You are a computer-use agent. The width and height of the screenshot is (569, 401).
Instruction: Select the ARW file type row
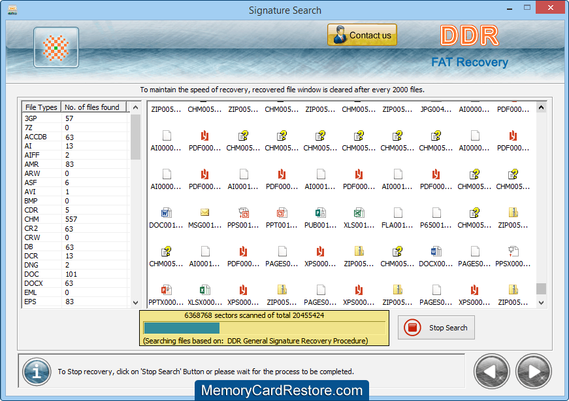pos(76,173)
